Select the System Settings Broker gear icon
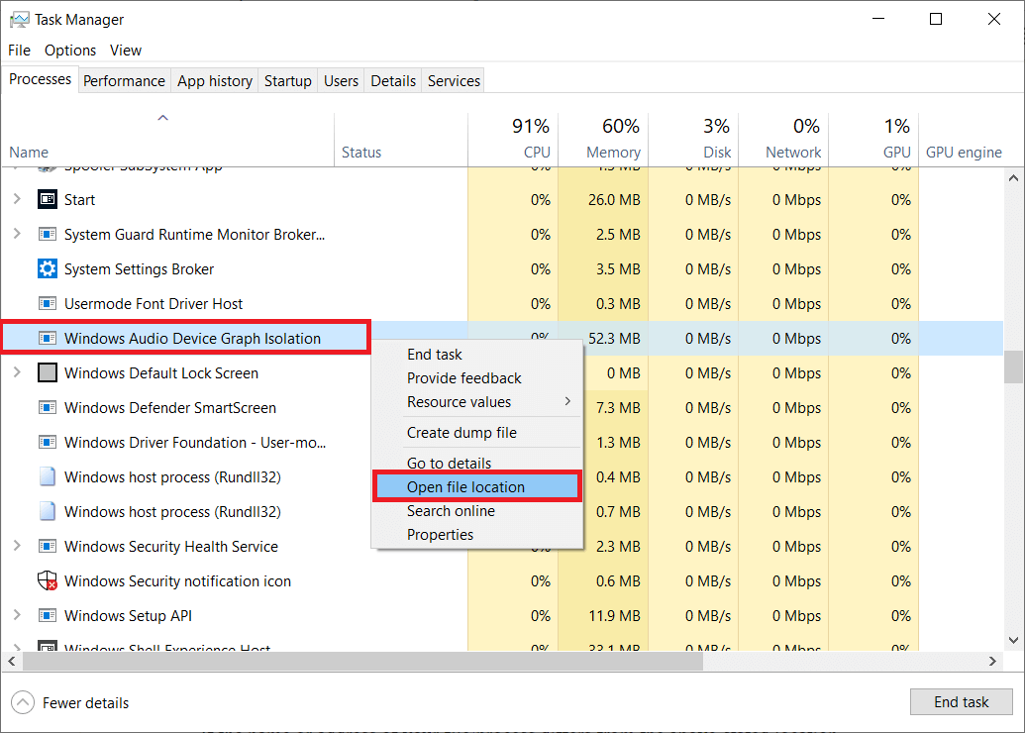The height and width of the screenshot is (733, 1025). (x=47, y=268)
